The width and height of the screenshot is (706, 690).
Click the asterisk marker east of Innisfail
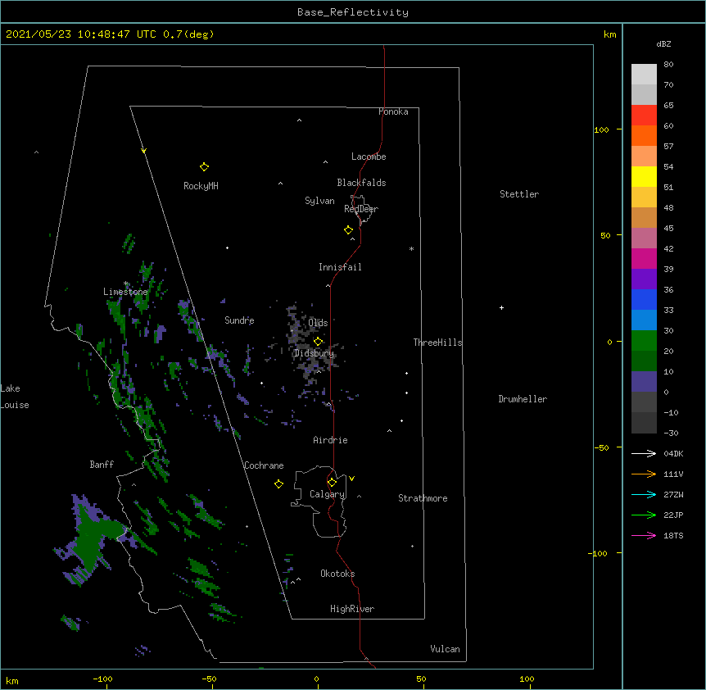pos(411,249)
